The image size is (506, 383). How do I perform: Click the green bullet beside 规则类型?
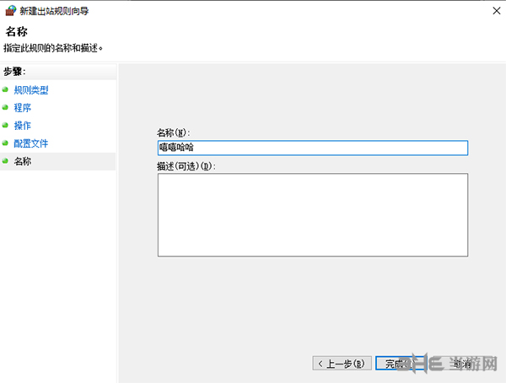pyautogui.click(x=5, y=89)
